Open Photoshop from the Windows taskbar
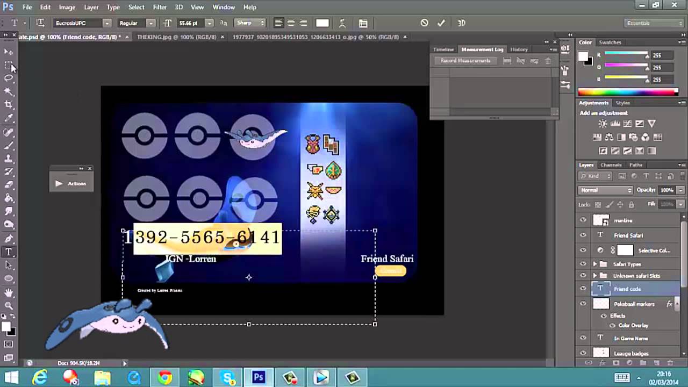 pos(259,378)
